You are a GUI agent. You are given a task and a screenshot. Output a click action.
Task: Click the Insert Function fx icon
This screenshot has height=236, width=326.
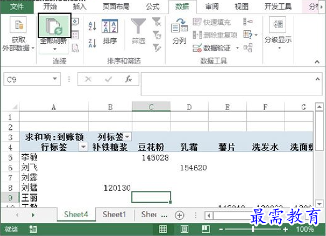click(x=128, y=79)
